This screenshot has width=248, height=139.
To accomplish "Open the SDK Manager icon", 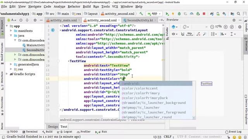I will [x=224, y=14].
